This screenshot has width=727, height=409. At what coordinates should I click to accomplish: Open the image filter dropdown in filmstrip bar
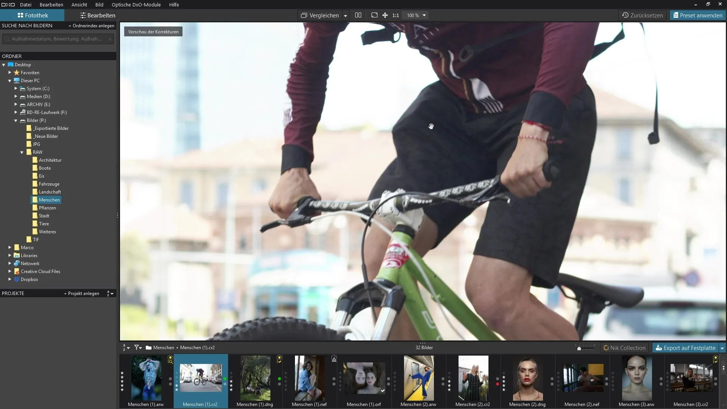tap(138, 348)
